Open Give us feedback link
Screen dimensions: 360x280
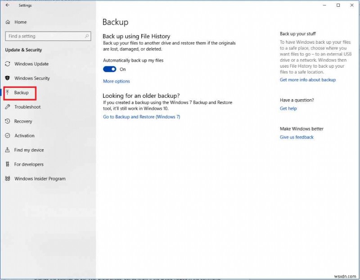click(x=296, y=138)
